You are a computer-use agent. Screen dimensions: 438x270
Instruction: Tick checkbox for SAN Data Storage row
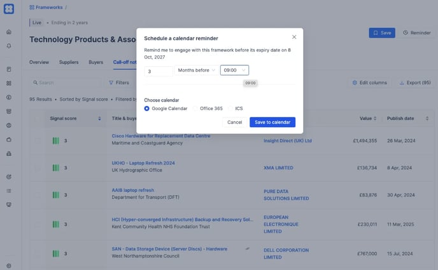(38, 253)
